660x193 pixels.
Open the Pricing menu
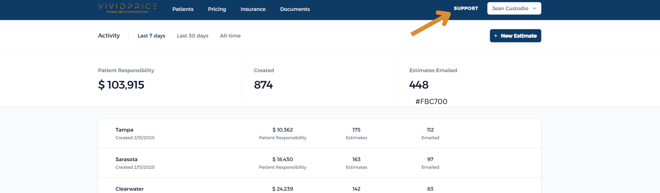click(x=217, y=9)
